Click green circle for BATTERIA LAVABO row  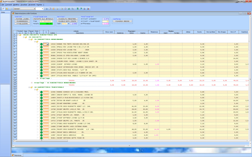(41, 118)
